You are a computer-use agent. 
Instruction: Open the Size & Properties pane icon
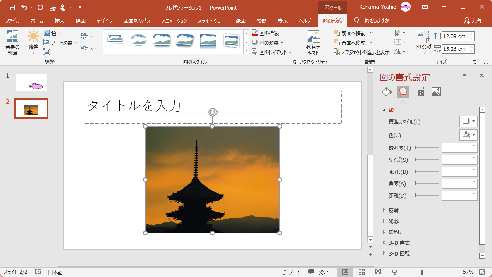420,92
